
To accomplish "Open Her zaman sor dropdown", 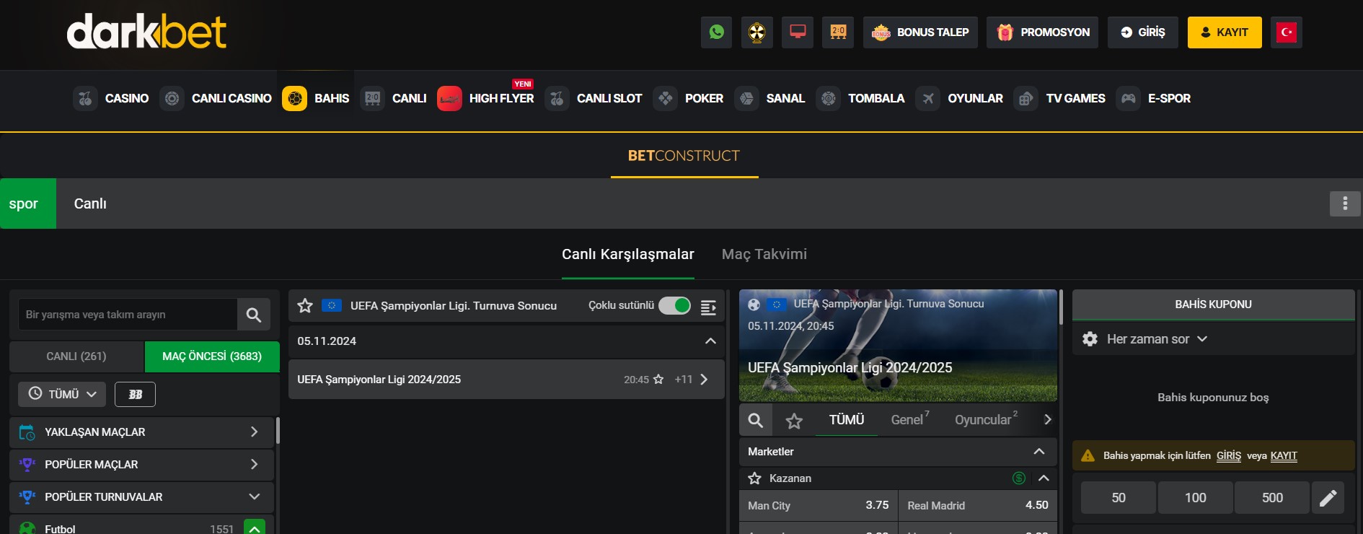I will click(x=1157, y=339).
